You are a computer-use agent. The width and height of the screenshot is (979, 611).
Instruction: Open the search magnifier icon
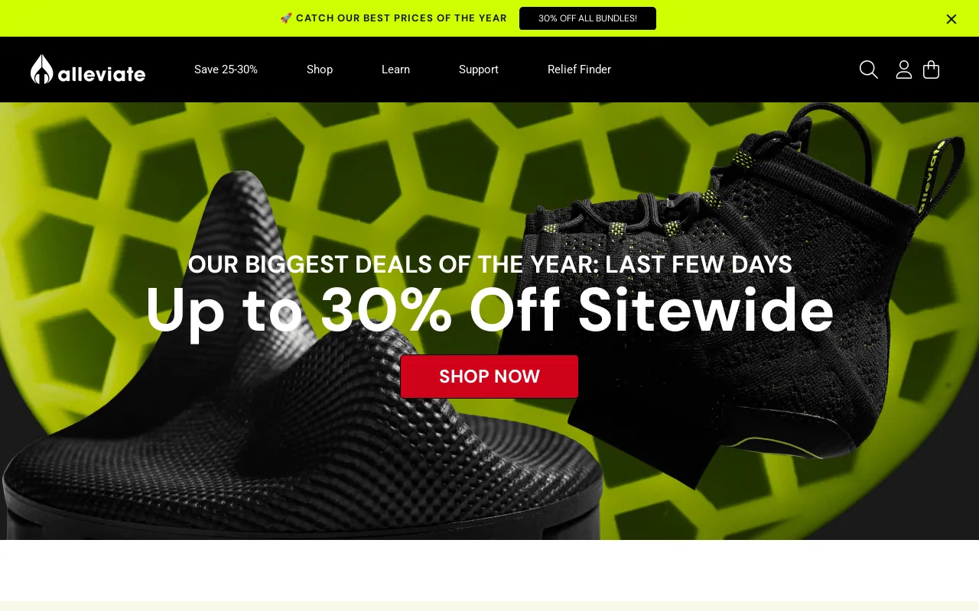pos(868,70)
